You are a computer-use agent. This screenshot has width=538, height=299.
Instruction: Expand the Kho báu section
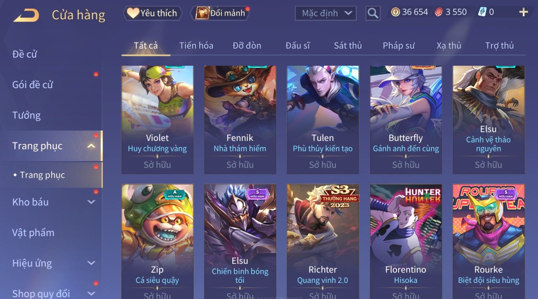(91, 202)
